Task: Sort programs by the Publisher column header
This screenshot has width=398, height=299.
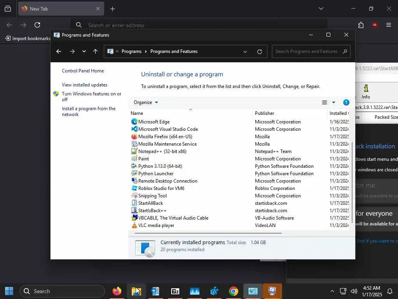Action: coord(290,113)
